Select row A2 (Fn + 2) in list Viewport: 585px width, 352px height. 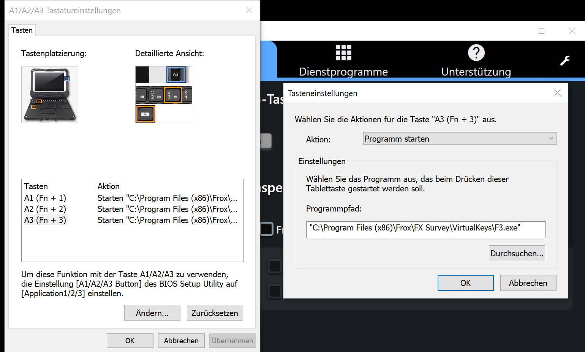[x=45, y=209]
